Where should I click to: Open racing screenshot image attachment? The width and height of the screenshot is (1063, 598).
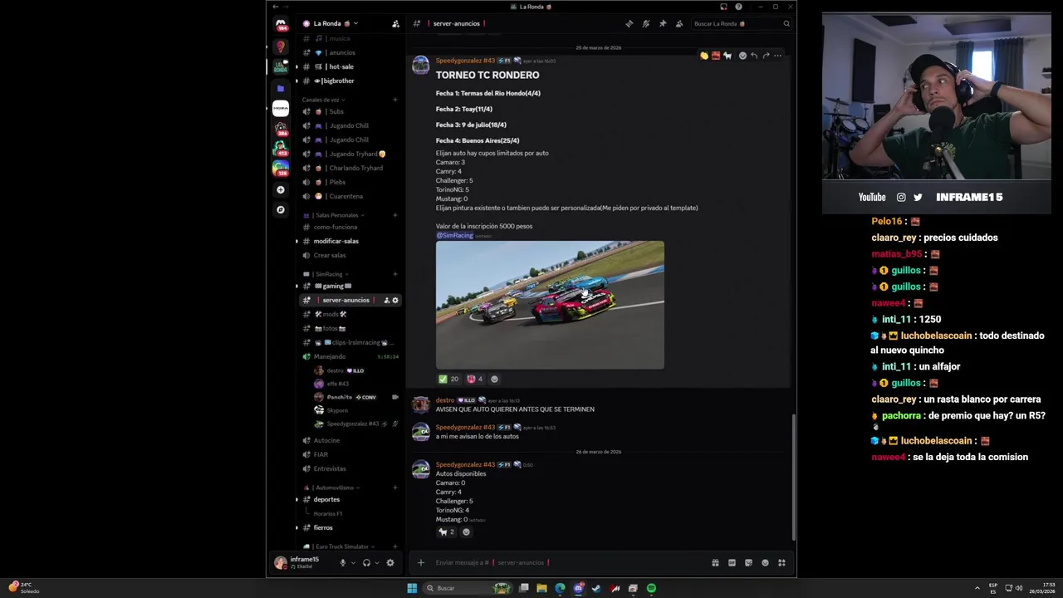pos(550,305)
